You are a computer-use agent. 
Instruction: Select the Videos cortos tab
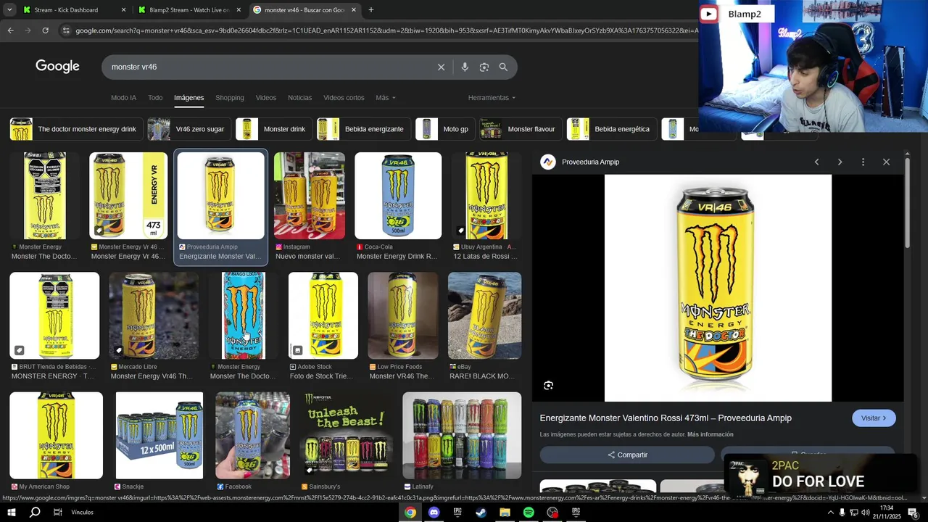click(x=344, y=98)
